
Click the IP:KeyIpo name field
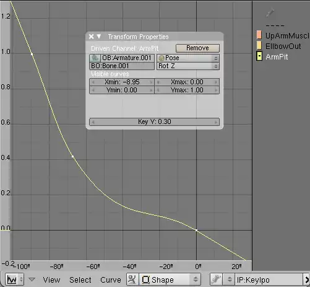coord(269,280)
